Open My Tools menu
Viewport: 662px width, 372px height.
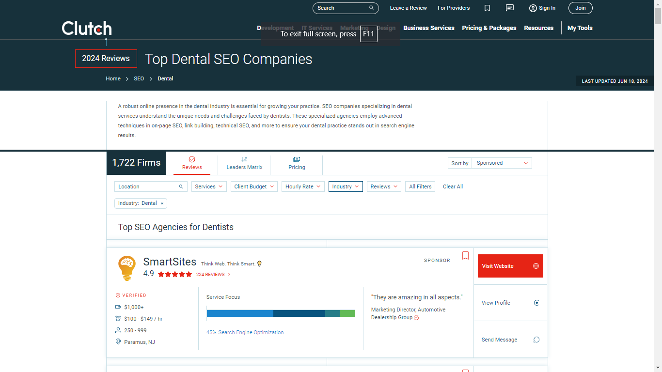coord(580,28)
